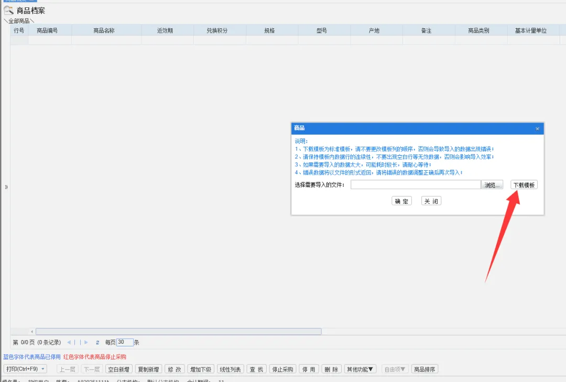Click the 商品档案 magnifier icon

[x=9, y=10]
